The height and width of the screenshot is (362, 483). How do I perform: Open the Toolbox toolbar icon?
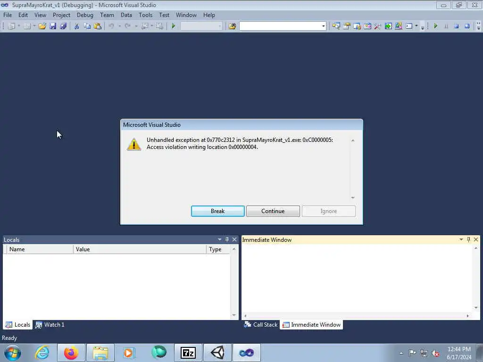tap(378, 26)
